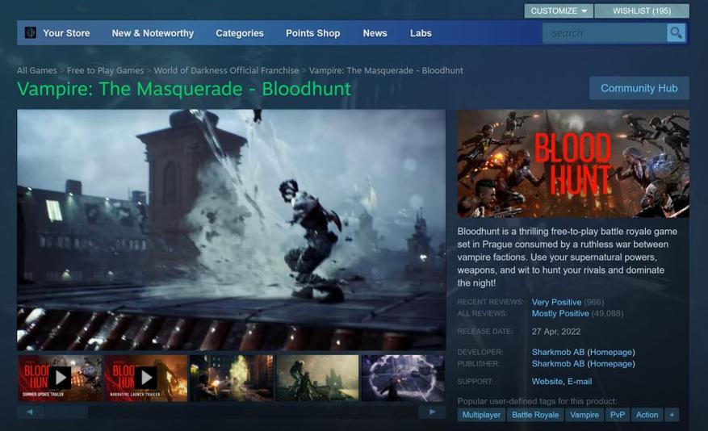This screenshot has height=431, width=708.
Task: Open Free to Play Games breadcrumb
Action: pyautogui.click(x=105, y=70)
